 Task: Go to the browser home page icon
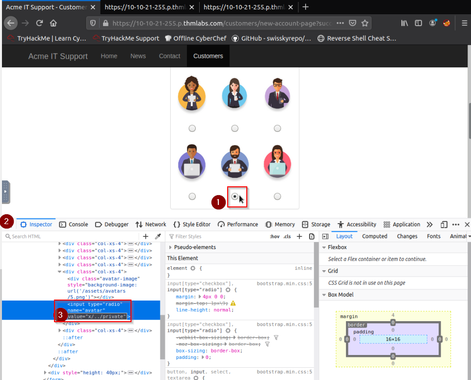[53, 23]
